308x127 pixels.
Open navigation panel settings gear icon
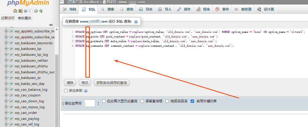(x=36, y=11)
